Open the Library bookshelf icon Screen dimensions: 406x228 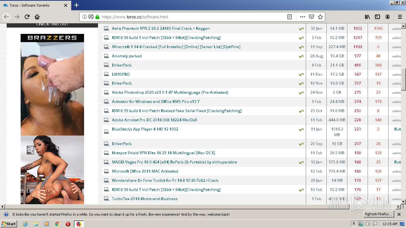(x=367, y=17)
